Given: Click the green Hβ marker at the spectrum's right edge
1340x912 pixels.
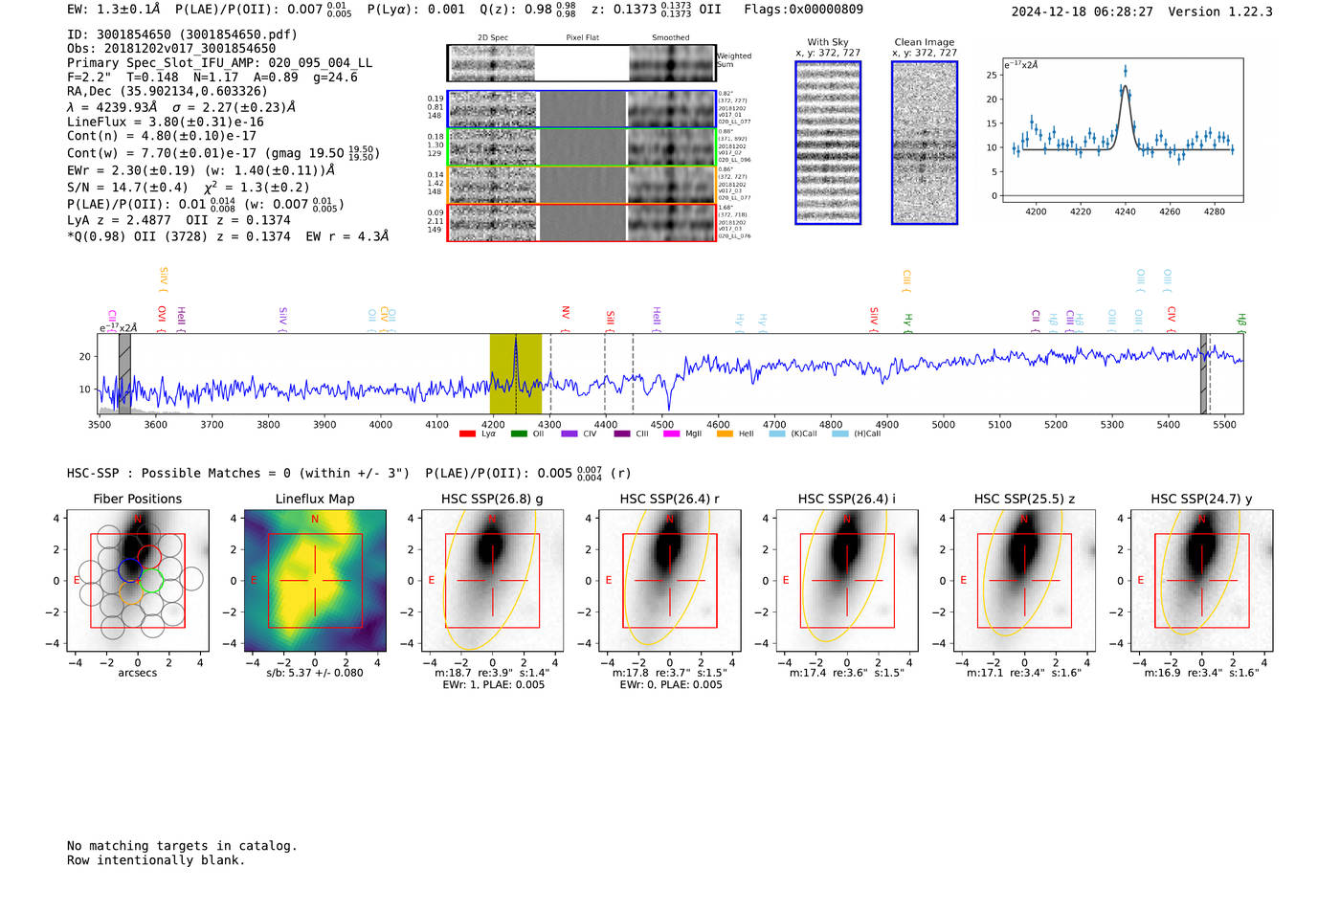Looking at the screenshot, I should [1241, 323].
